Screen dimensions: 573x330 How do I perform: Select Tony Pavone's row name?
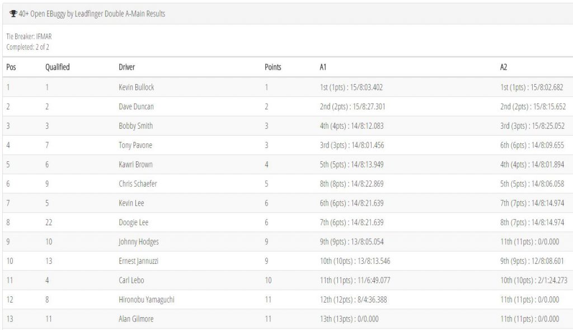tap(135, 145)
